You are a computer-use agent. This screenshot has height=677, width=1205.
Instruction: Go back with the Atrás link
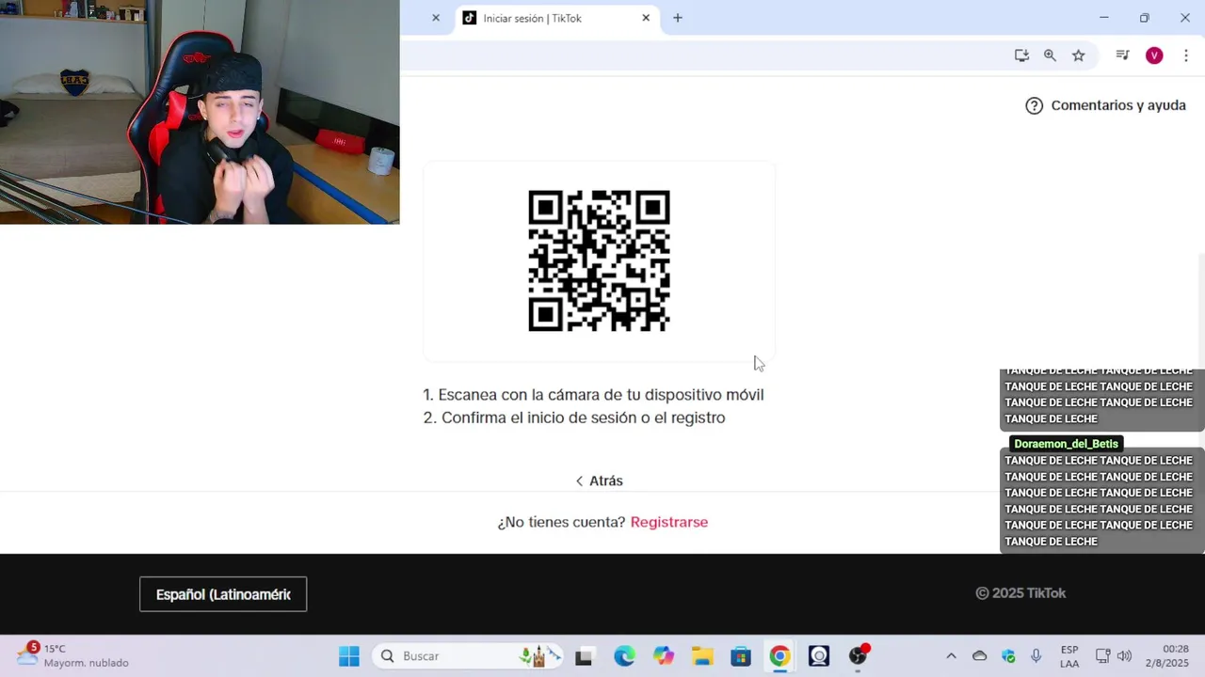[599, 480]
